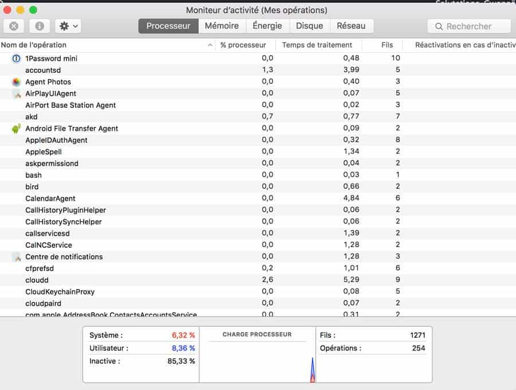Sort by % processeur column header
This screenshot has height=390, width=516.
click(x=243, y=45)
